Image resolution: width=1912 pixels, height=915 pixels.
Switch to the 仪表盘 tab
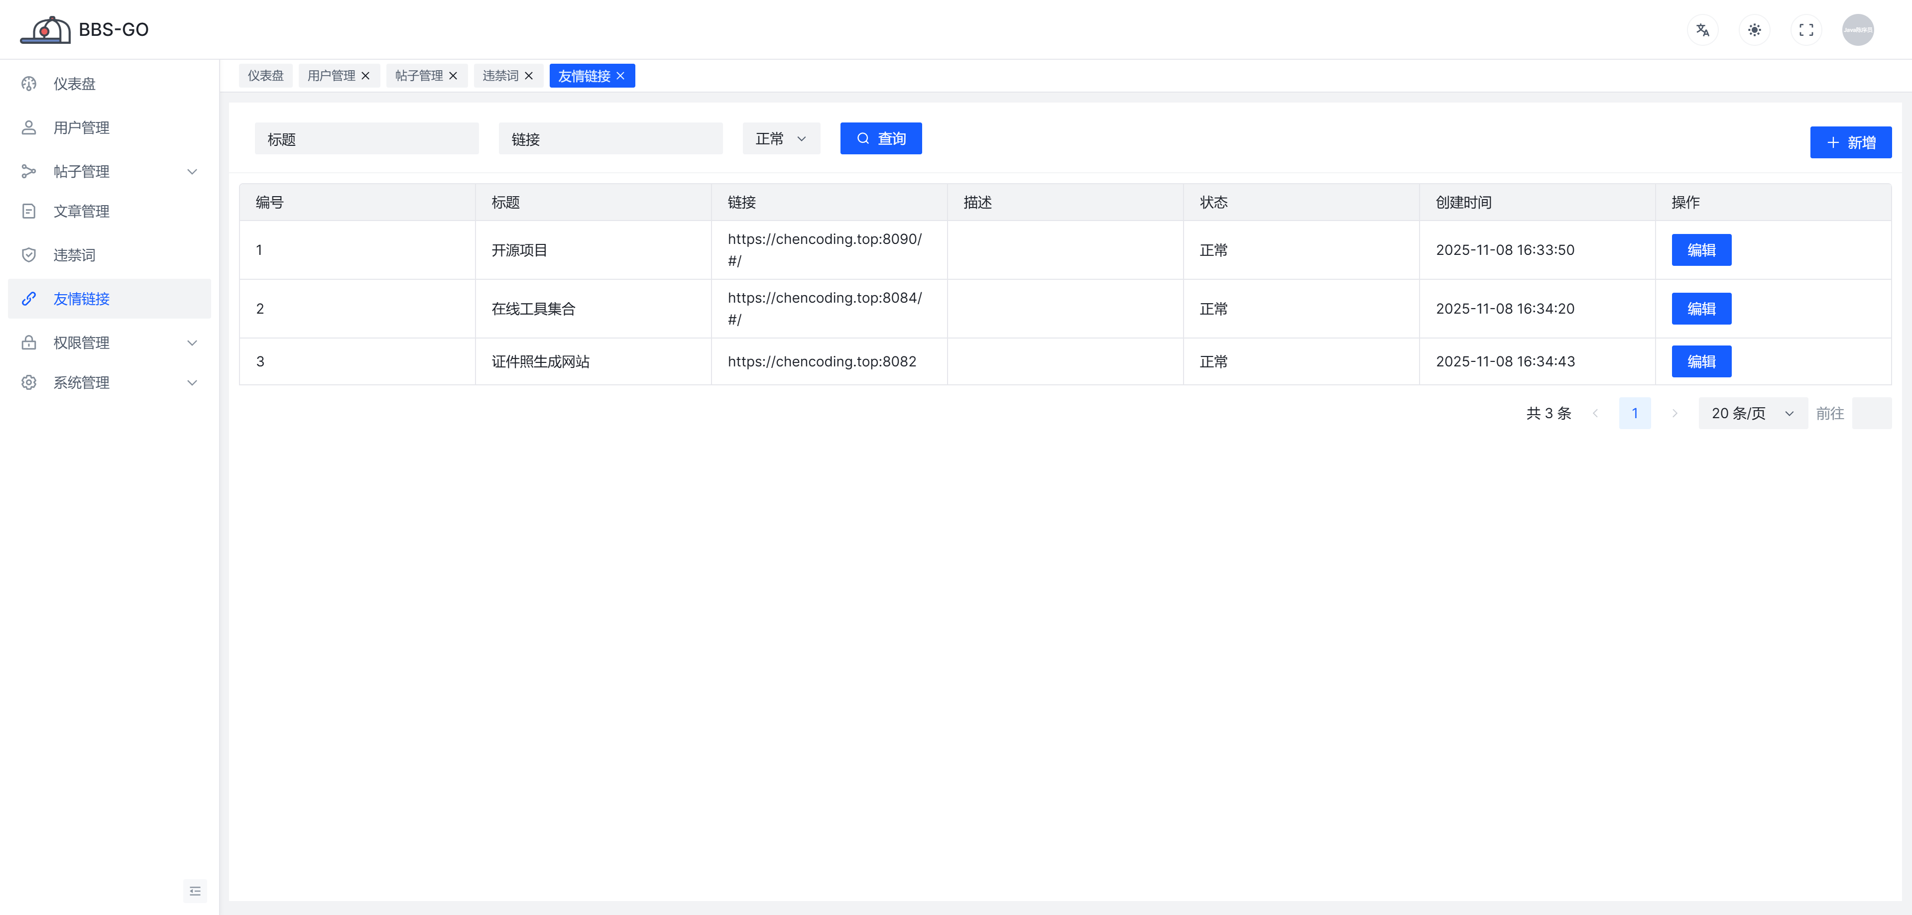tap(265, 76)
